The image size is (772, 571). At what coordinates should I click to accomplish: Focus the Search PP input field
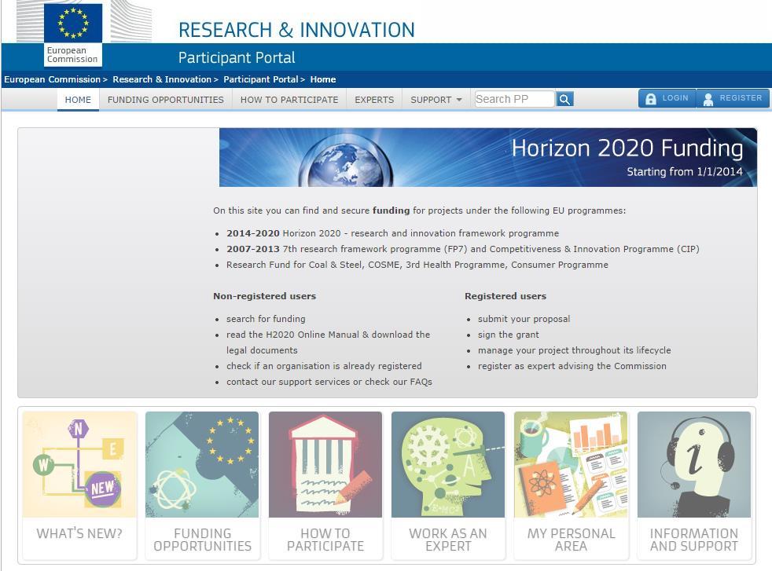pos(514,99)
